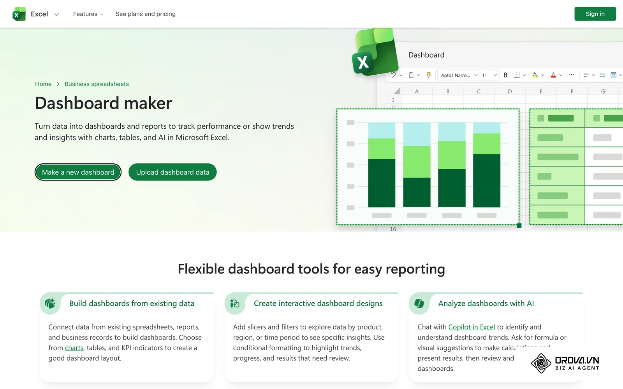This screenshot has width=623, height=389.
Task: Expand the Excel product dropdown chevron
Action: 56,14
